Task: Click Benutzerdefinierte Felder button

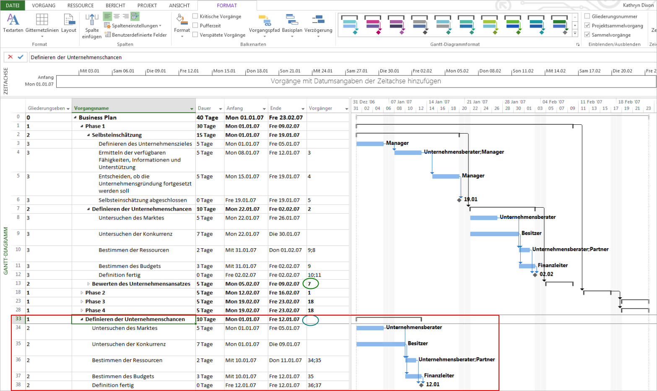Action: point(136,35)
